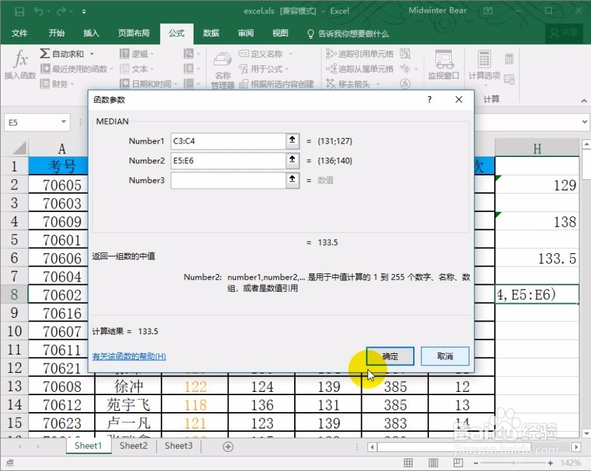Click Trace Dependents

tap(359, 69)
